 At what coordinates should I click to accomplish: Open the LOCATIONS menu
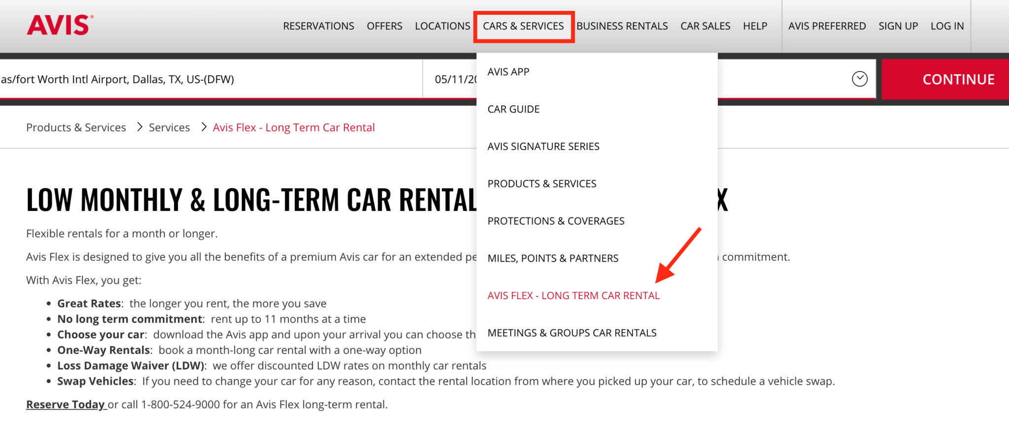tap(442, 26)
